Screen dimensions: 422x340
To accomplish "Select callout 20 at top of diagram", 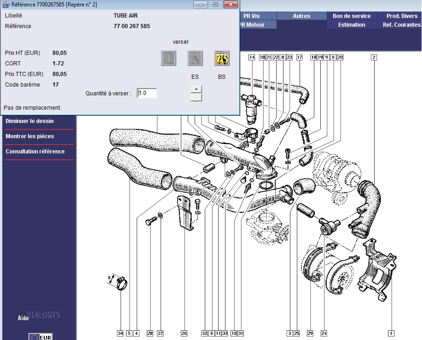I will 340,57.
